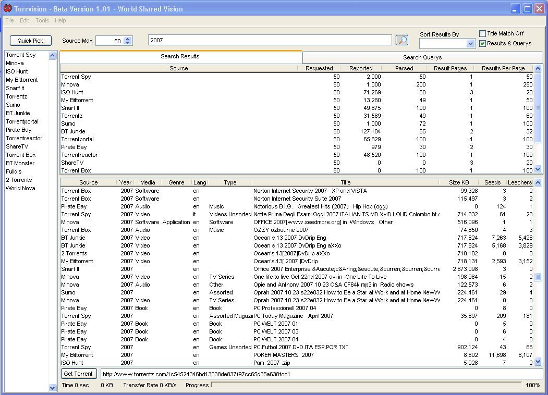Click the torrent list scrollbar thumb

click(x=538, y=277)
